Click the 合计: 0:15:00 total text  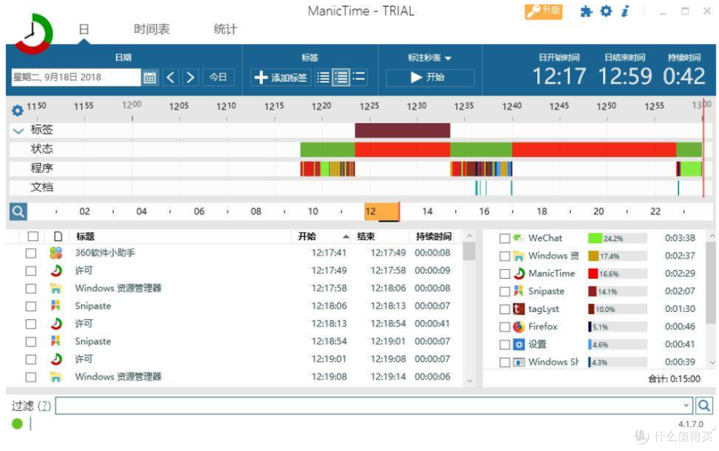674,379
